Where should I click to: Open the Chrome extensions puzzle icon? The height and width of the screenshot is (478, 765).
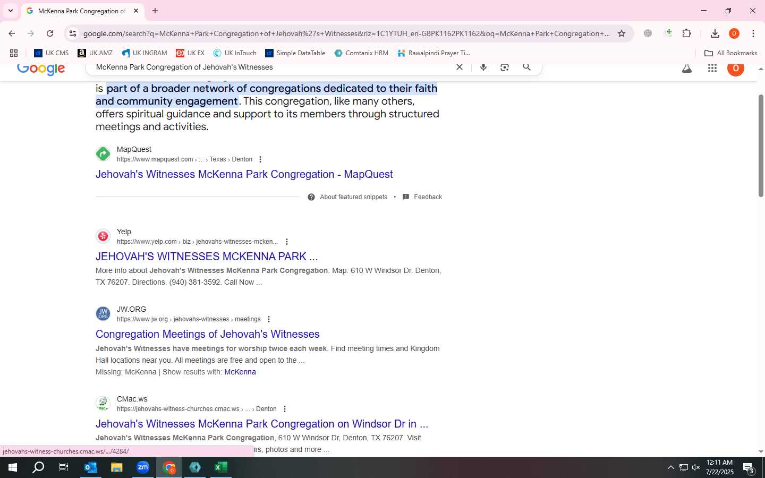click(x=686, y=33)
